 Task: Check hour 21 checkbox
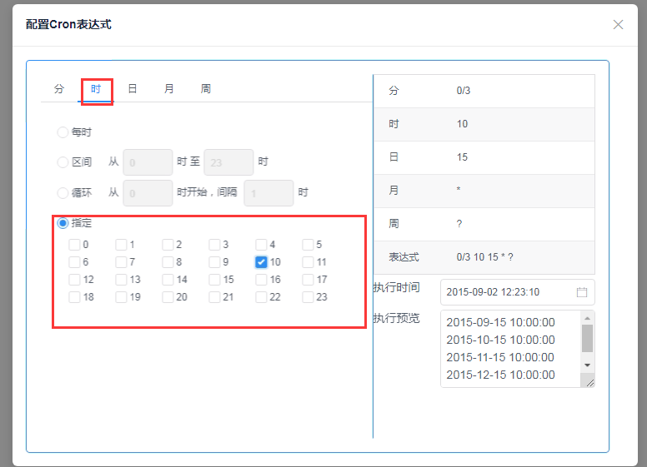214,297
